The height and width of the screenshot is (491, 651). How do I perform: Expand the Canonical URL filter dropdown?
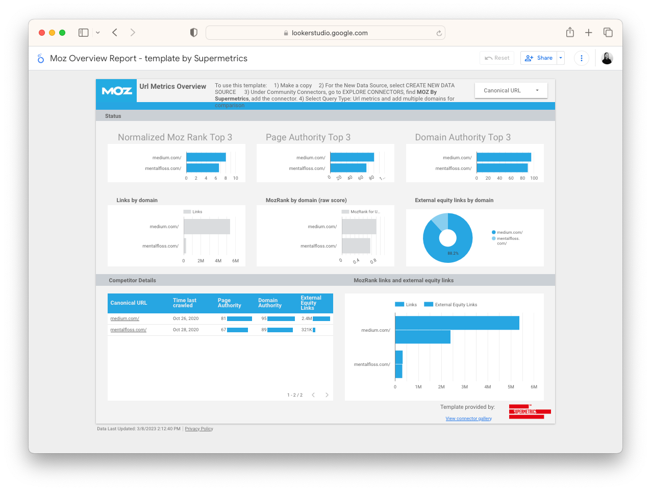[511, 90]
